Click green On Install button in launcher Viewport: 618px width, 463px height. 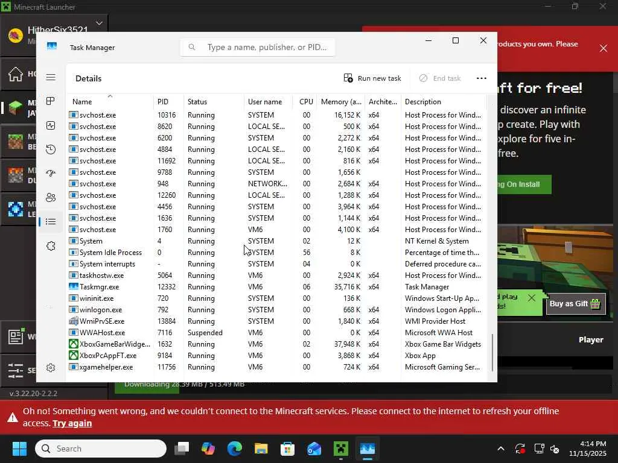(524, 184)
